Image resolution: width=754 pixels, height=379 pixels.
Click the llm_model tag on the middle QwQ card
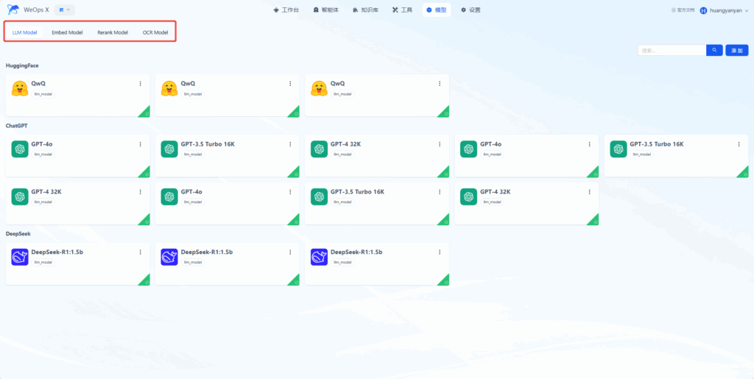point(193,94)
